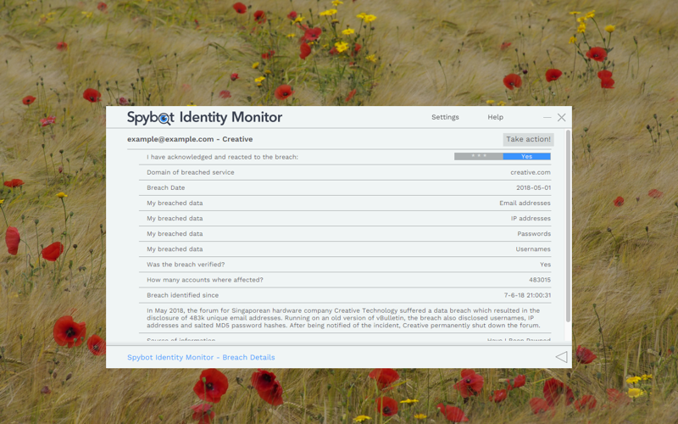Select the Email addresses breached data value

pyautogui.click(x=525, y=203)
